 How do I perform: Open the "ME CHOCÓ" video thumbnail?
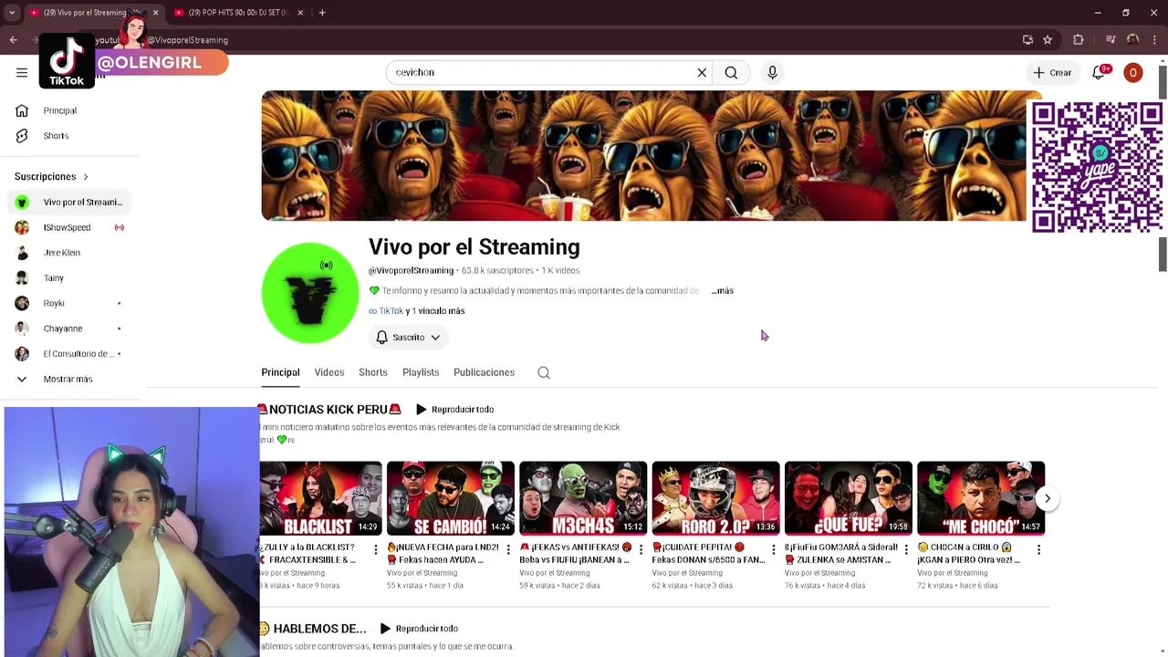click(981, 498)
